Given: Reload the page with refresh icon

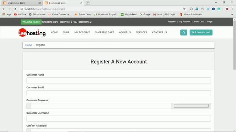Looking at the screenshot, I should (15, 9).
